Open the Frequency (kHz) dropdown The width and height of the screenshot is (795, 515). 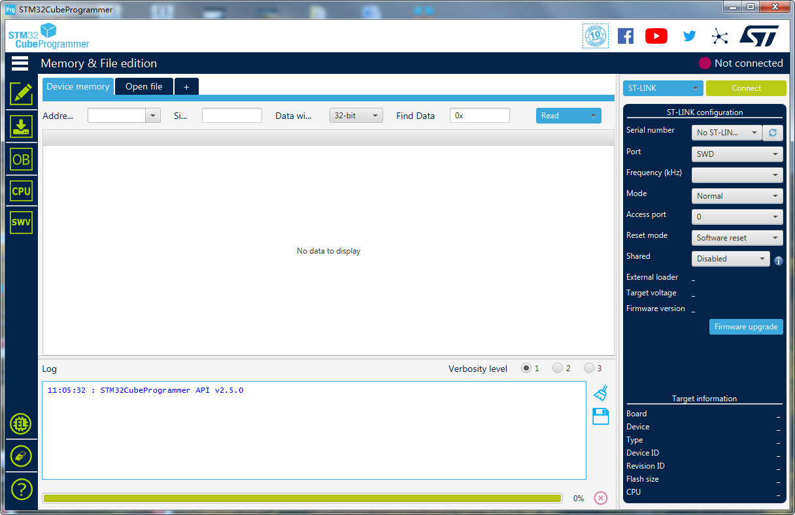(737, 175)
